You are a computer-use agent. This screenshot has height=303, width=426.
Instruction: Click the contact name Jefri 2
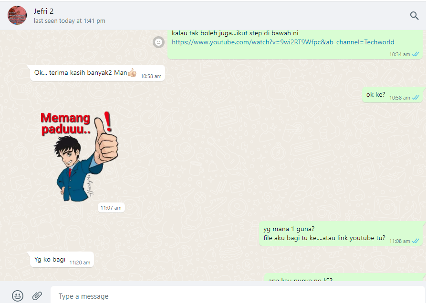(x=44, y=11)
